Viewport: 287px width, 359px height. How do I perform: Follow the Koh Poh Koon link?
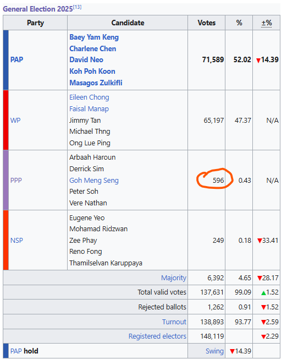(x=92, y=71)
